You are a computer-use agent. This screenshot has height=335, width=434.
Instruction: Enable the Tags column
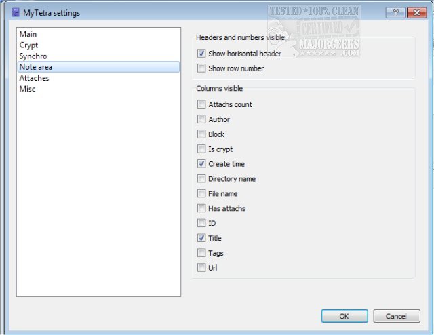coord(201,253)
